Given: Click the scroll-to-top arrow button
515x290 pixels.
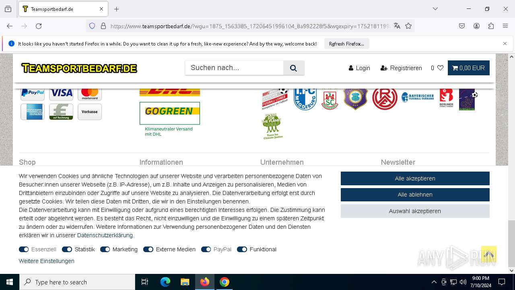Looking at the screenshot, I should coord(488,254).
